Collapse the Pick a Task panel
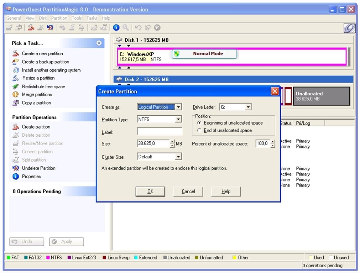The image size is (360, 273). [x=99, y=43]
